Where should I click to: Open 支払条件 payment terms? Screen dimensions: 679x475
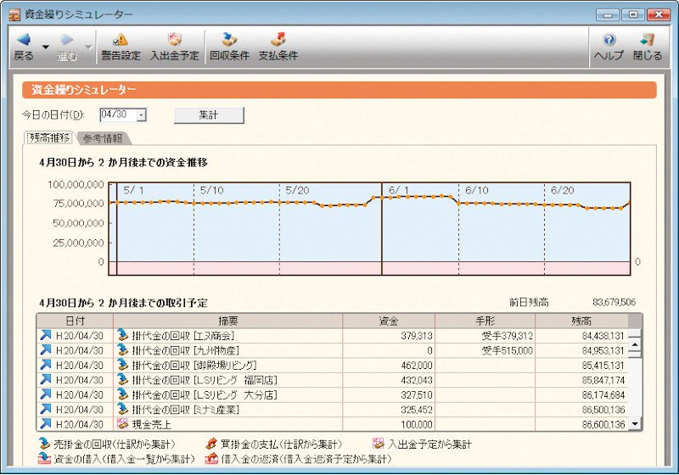278,47
